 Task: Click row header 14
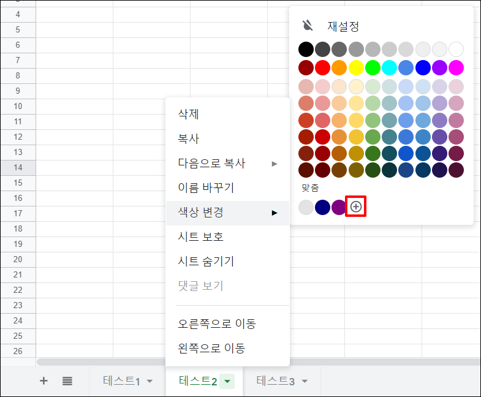17,167
